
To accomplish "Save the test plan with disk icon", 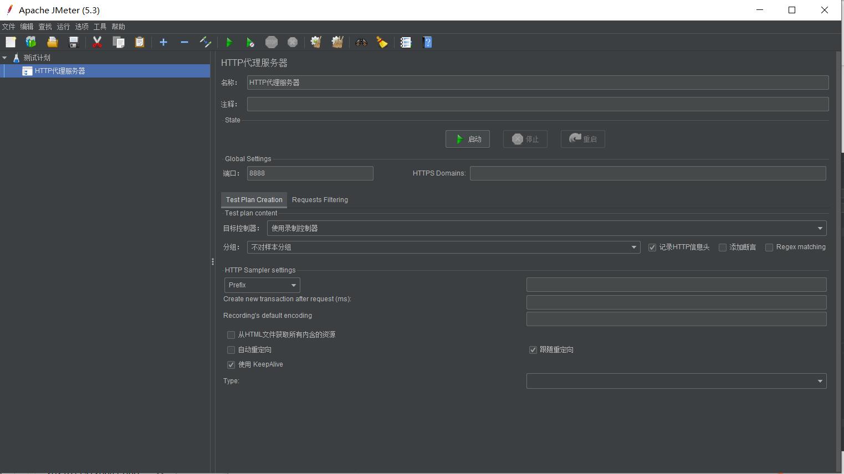I will tap(73, 42).
